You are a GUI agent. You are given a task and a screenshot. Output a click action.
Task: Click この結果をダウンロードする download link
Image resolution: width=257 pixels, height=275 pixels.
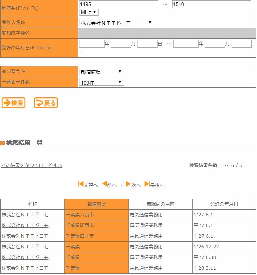click(x=32, y=165)
